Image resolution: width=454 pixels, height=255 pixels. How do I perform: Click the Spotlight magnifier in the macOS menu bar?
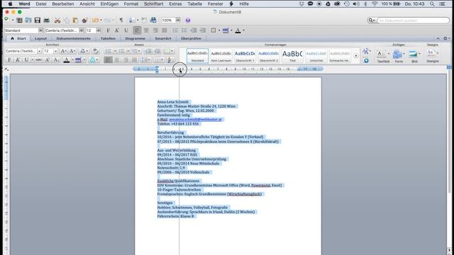[x=432, y=4]
